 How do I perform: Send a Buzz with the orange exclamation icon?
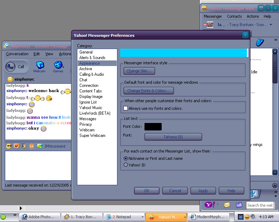pos(32,146)
